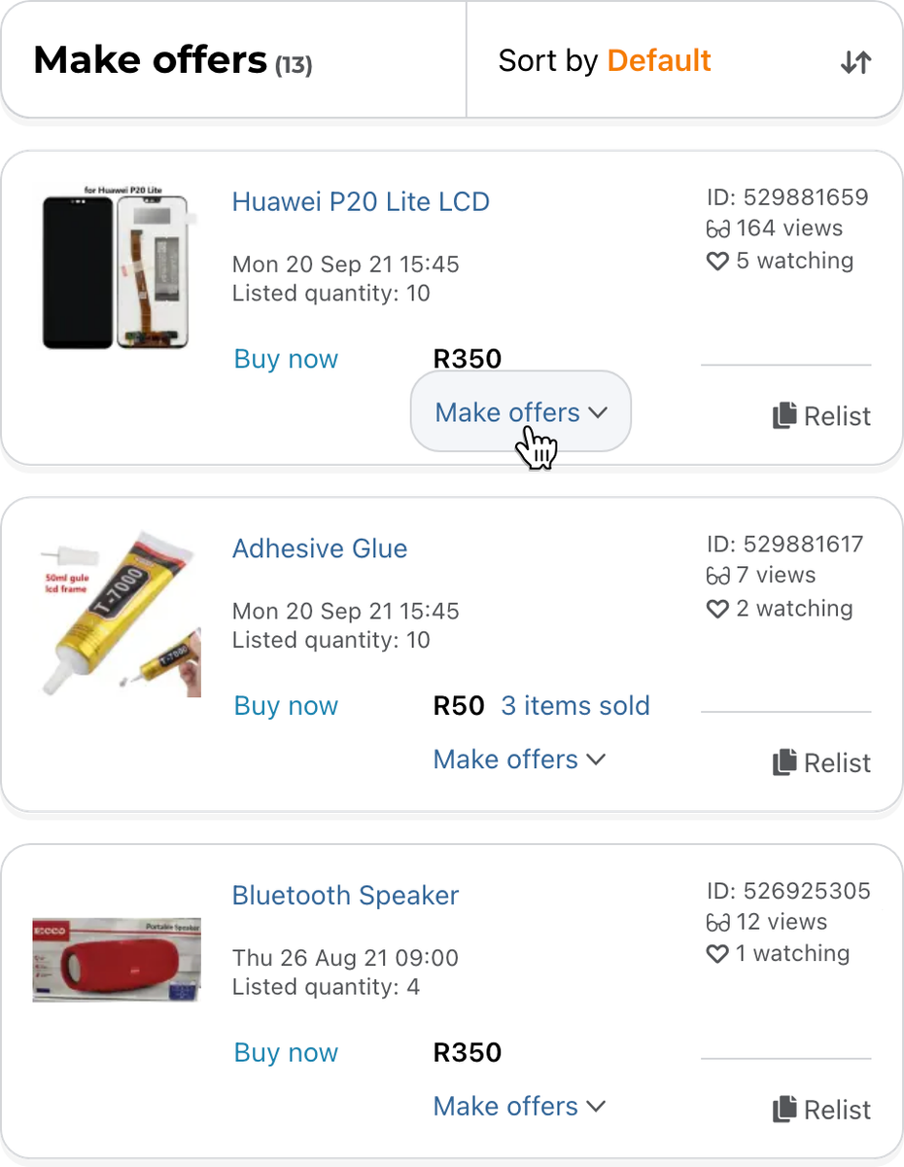Click the T-7000 glue product thumbnail

tap(121, 615)
